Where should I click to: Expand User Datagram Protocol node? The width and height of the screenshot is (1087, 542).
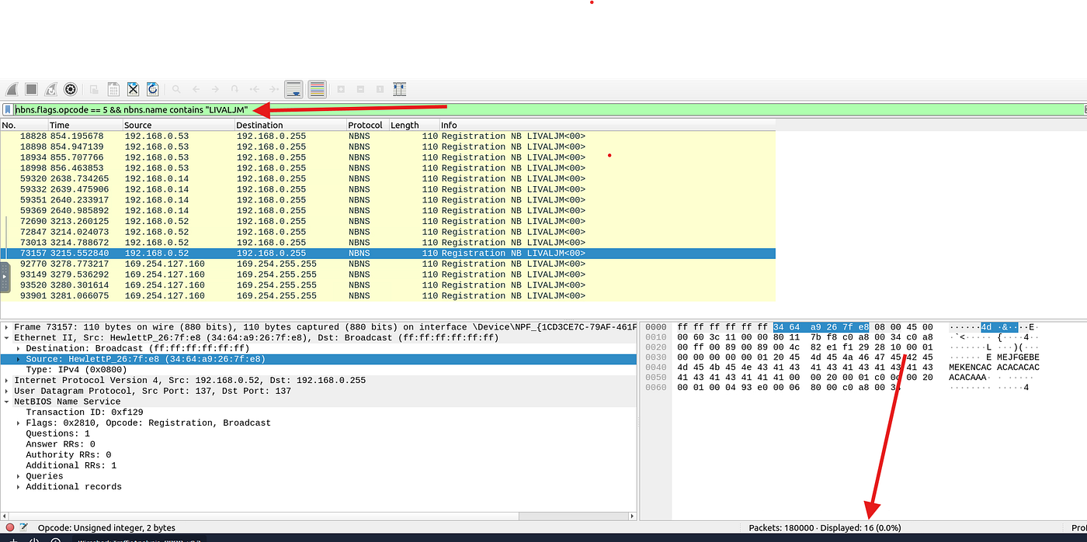coord(6,392)
